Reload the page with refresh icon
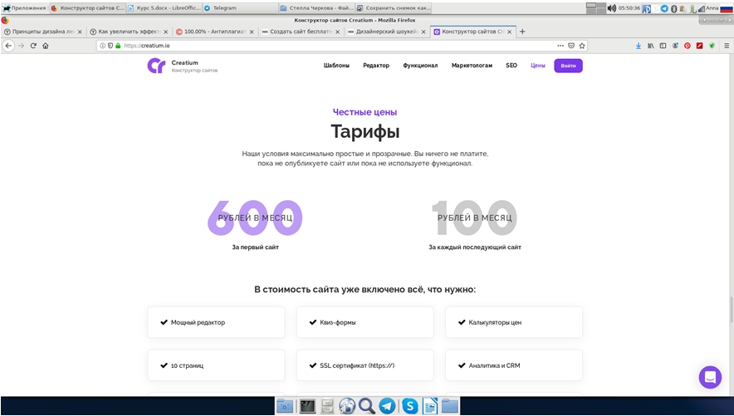This screenshot has width=734, height=416. click(x=33, y=46)
